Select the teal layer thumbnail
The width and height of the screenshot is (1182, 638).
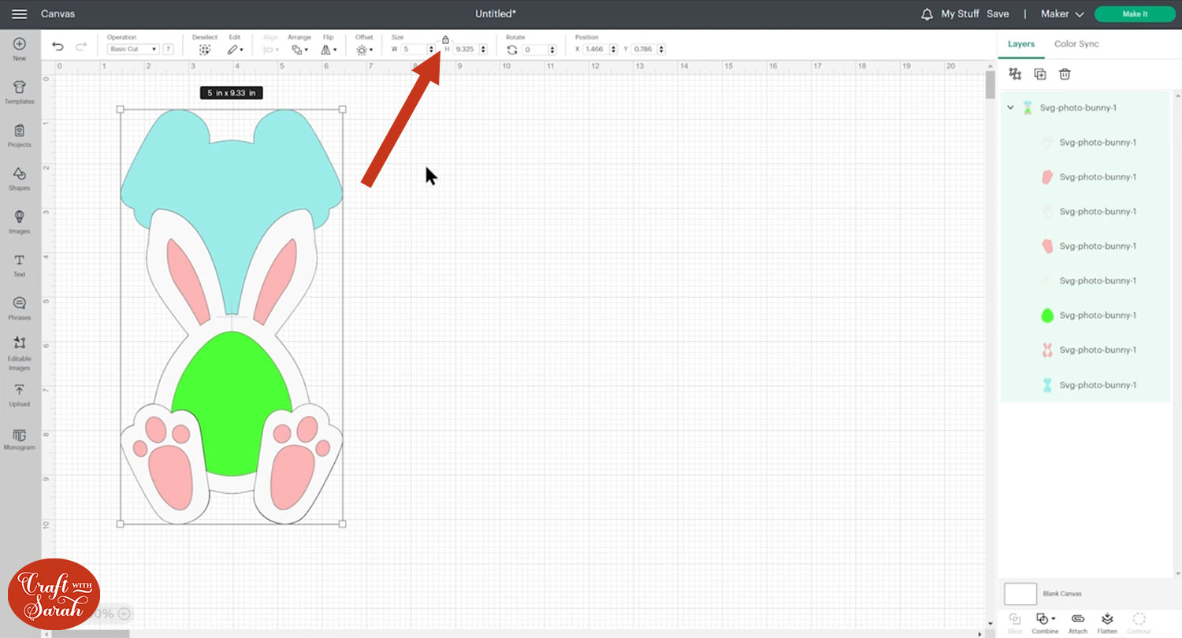click(1047, 385)
